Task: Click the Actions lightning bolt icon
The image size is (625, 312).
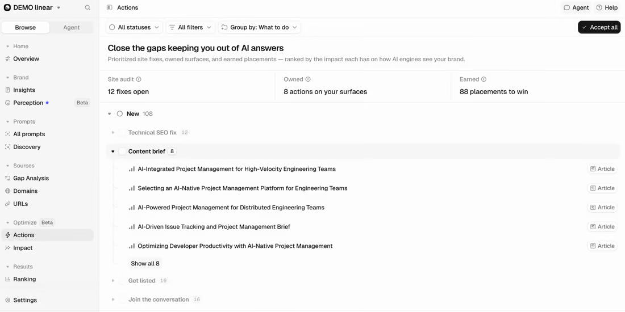Action: click(7, 235)
